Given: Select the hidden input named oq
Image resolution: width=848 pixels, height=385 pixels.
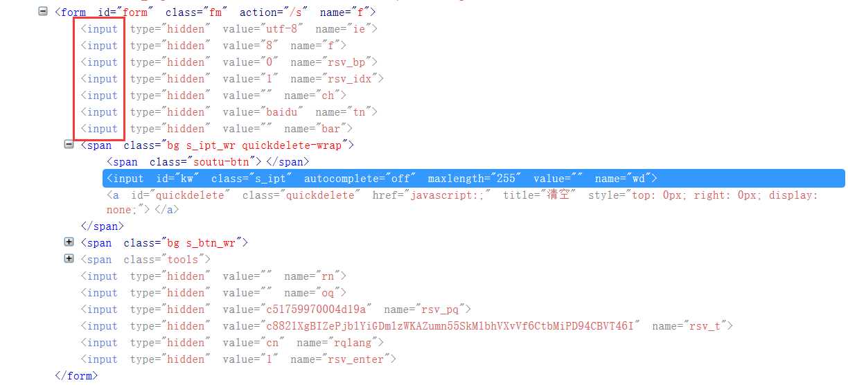Looking at the screenshot, I should 213,292.
